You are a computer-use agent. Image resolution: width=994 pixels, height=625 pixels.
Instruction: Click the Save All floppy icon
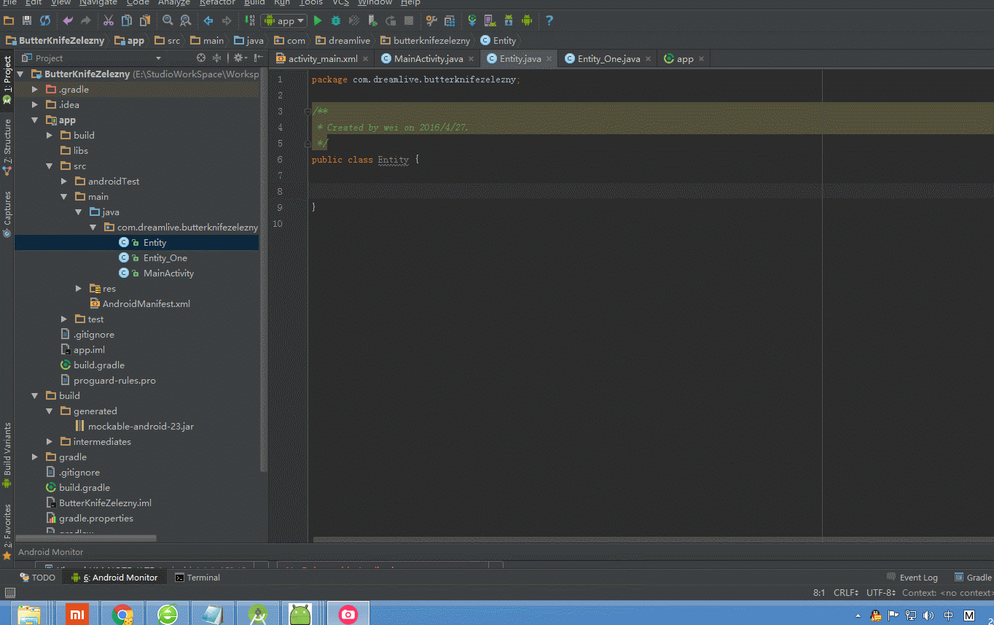[27, 21]
